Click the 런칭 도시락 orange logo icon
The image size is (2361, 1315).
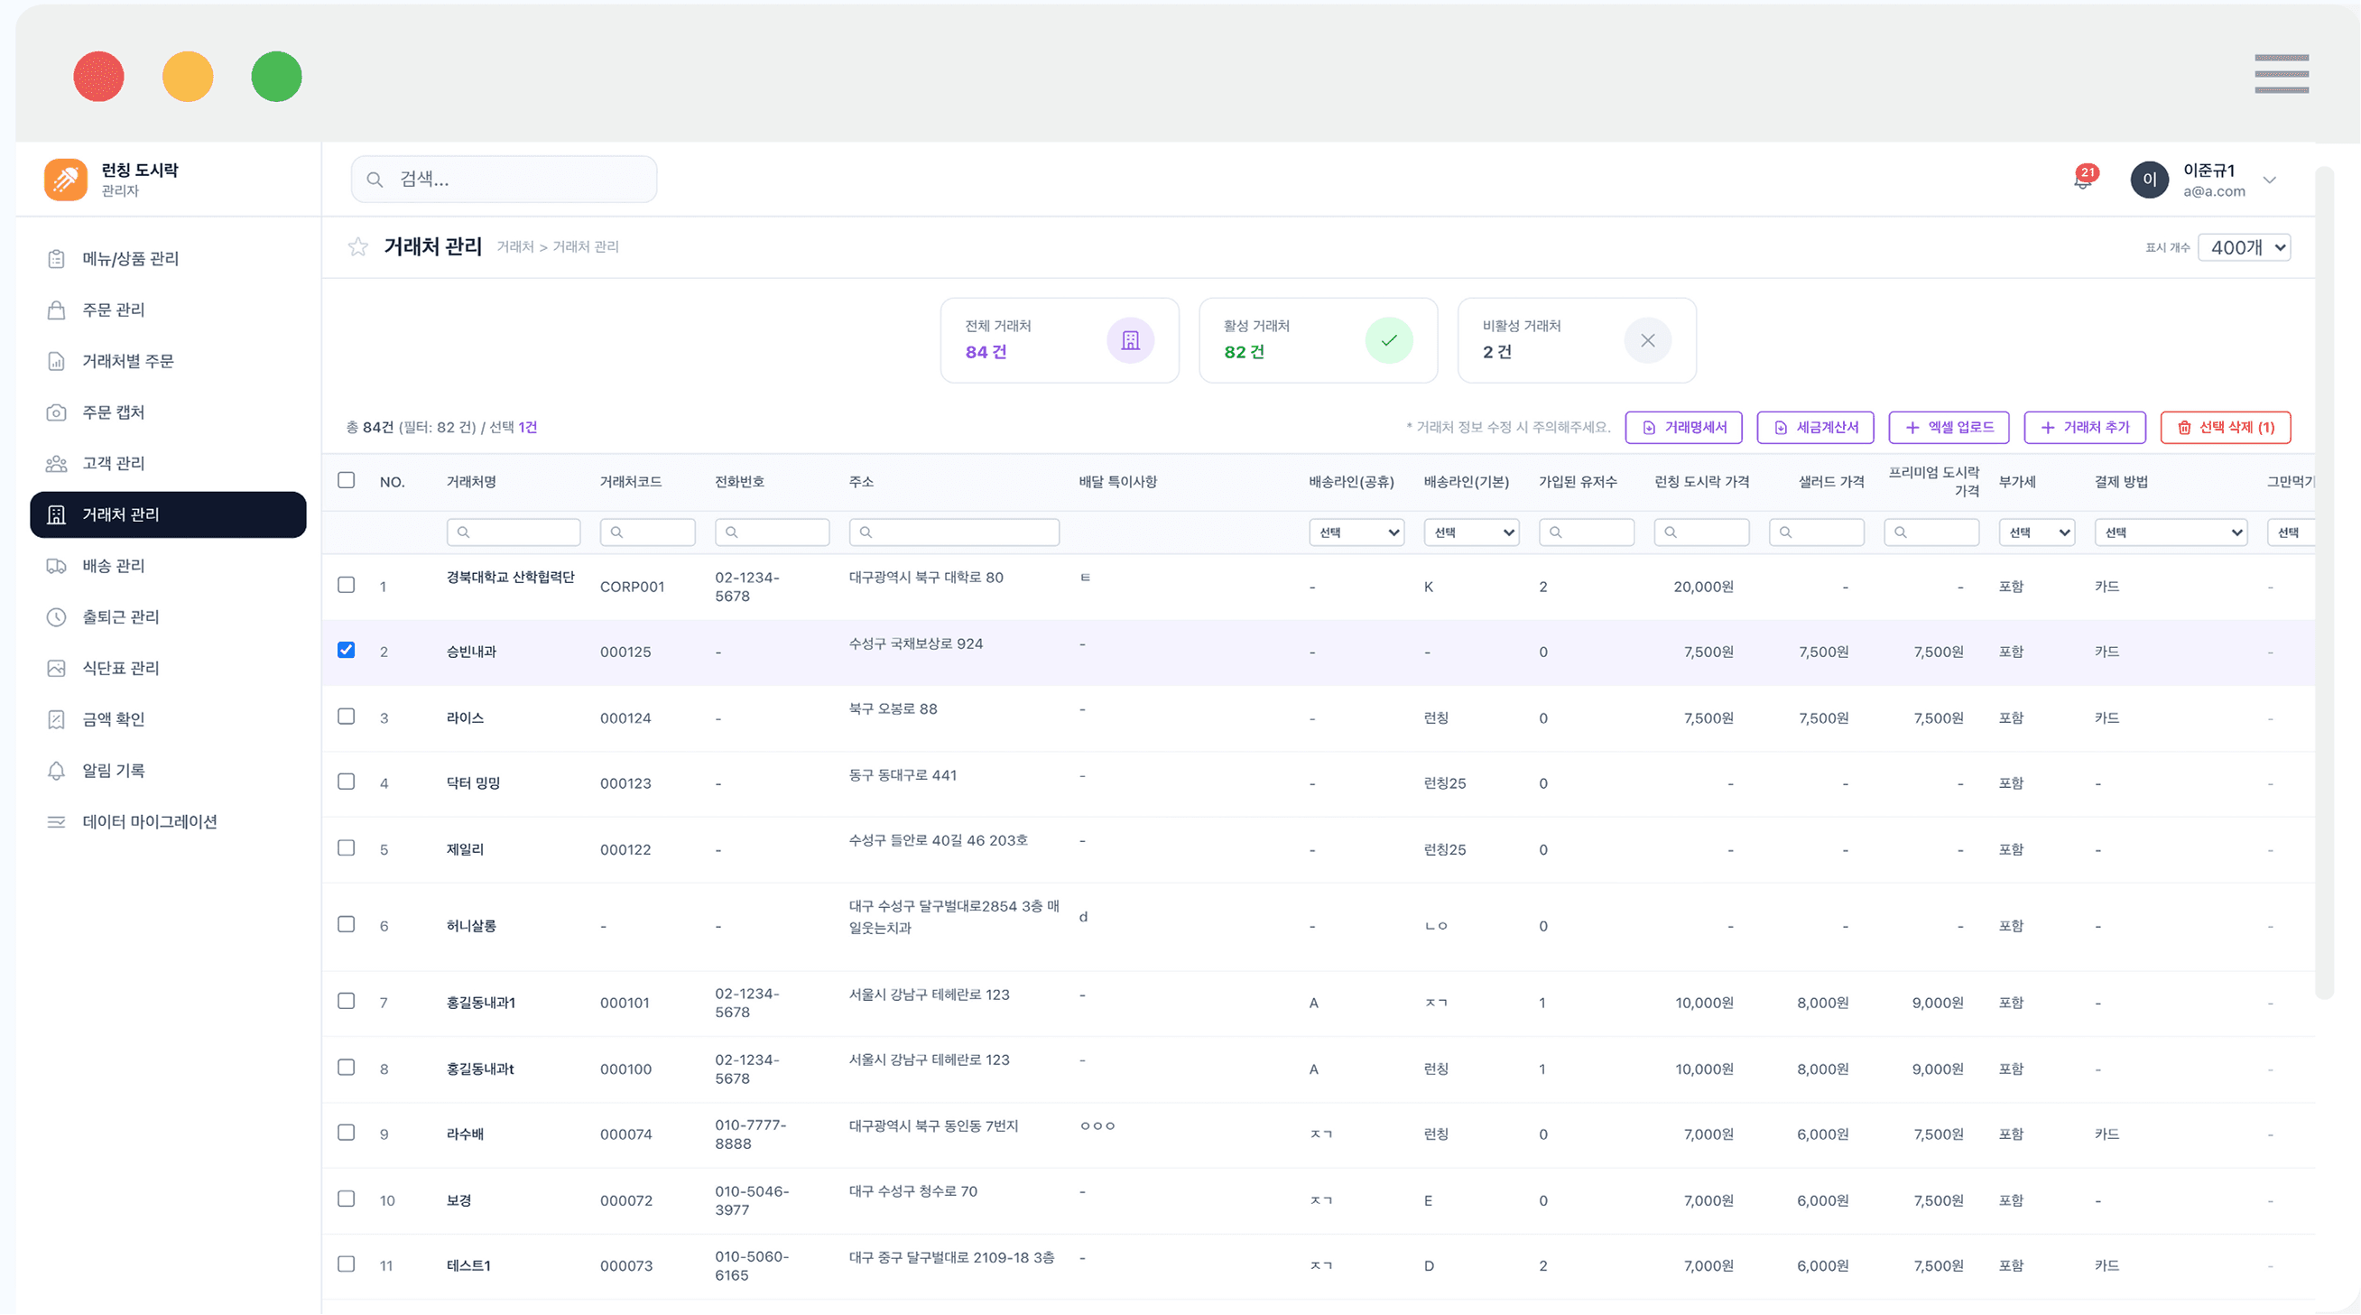pyautogui.click(x=65, y=179)
